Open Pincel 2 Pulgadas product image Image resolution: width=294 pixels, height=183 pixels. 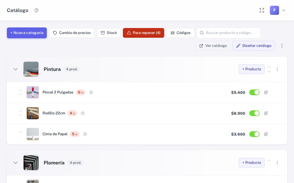pyautogui.click(x=33, y=92)
